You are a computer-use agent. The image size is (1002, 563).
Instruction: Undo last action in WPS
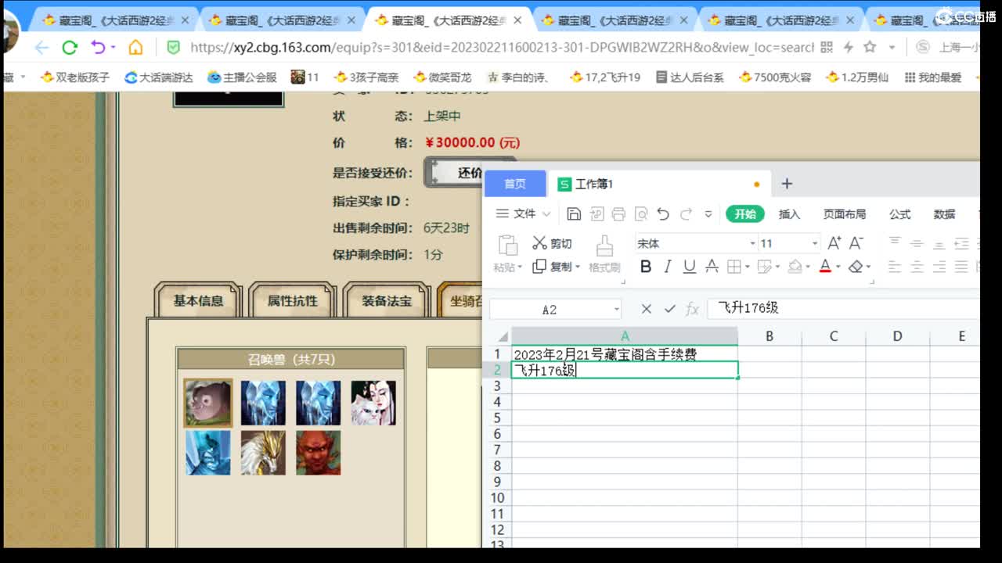point(663,213)
